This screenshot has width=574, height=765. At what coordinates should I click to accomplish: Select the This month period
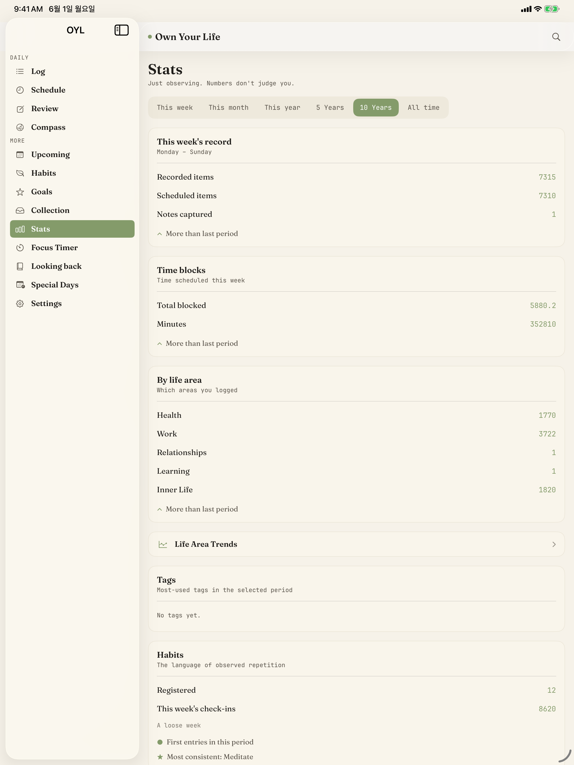click(228, 108)
